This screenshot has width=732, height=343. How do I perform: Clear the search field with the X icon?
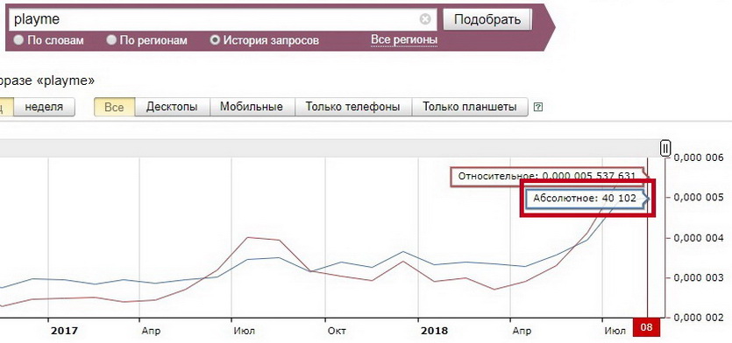click(x=425, y=19)
